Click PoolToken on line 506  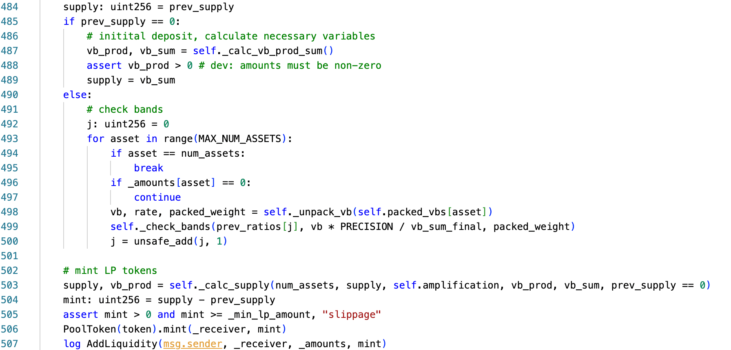tap(90, 329)
